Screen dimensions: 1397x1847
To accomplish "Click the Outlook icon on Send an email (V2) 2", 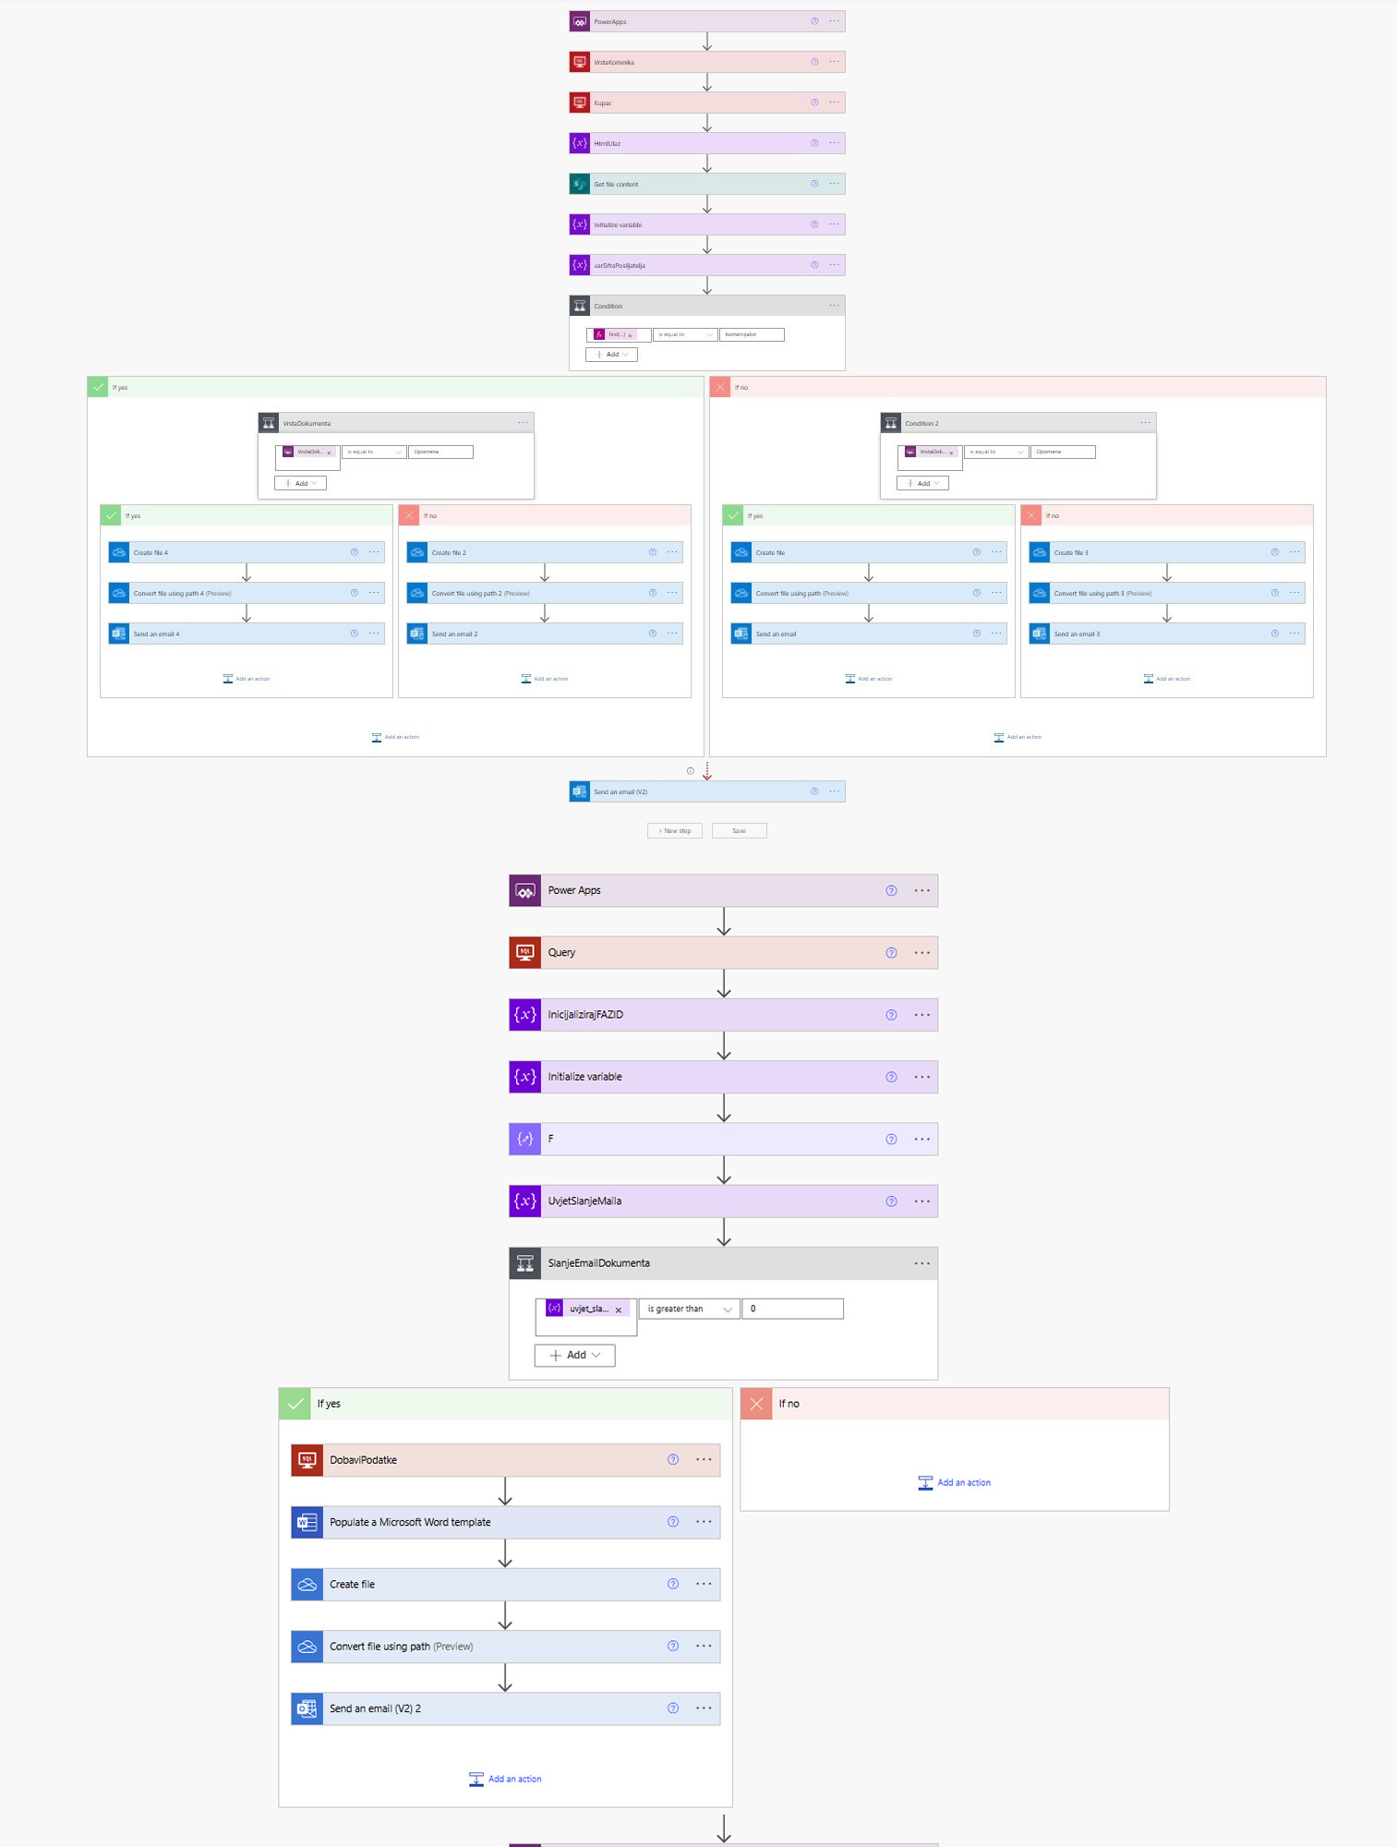I will [307, 1708].
